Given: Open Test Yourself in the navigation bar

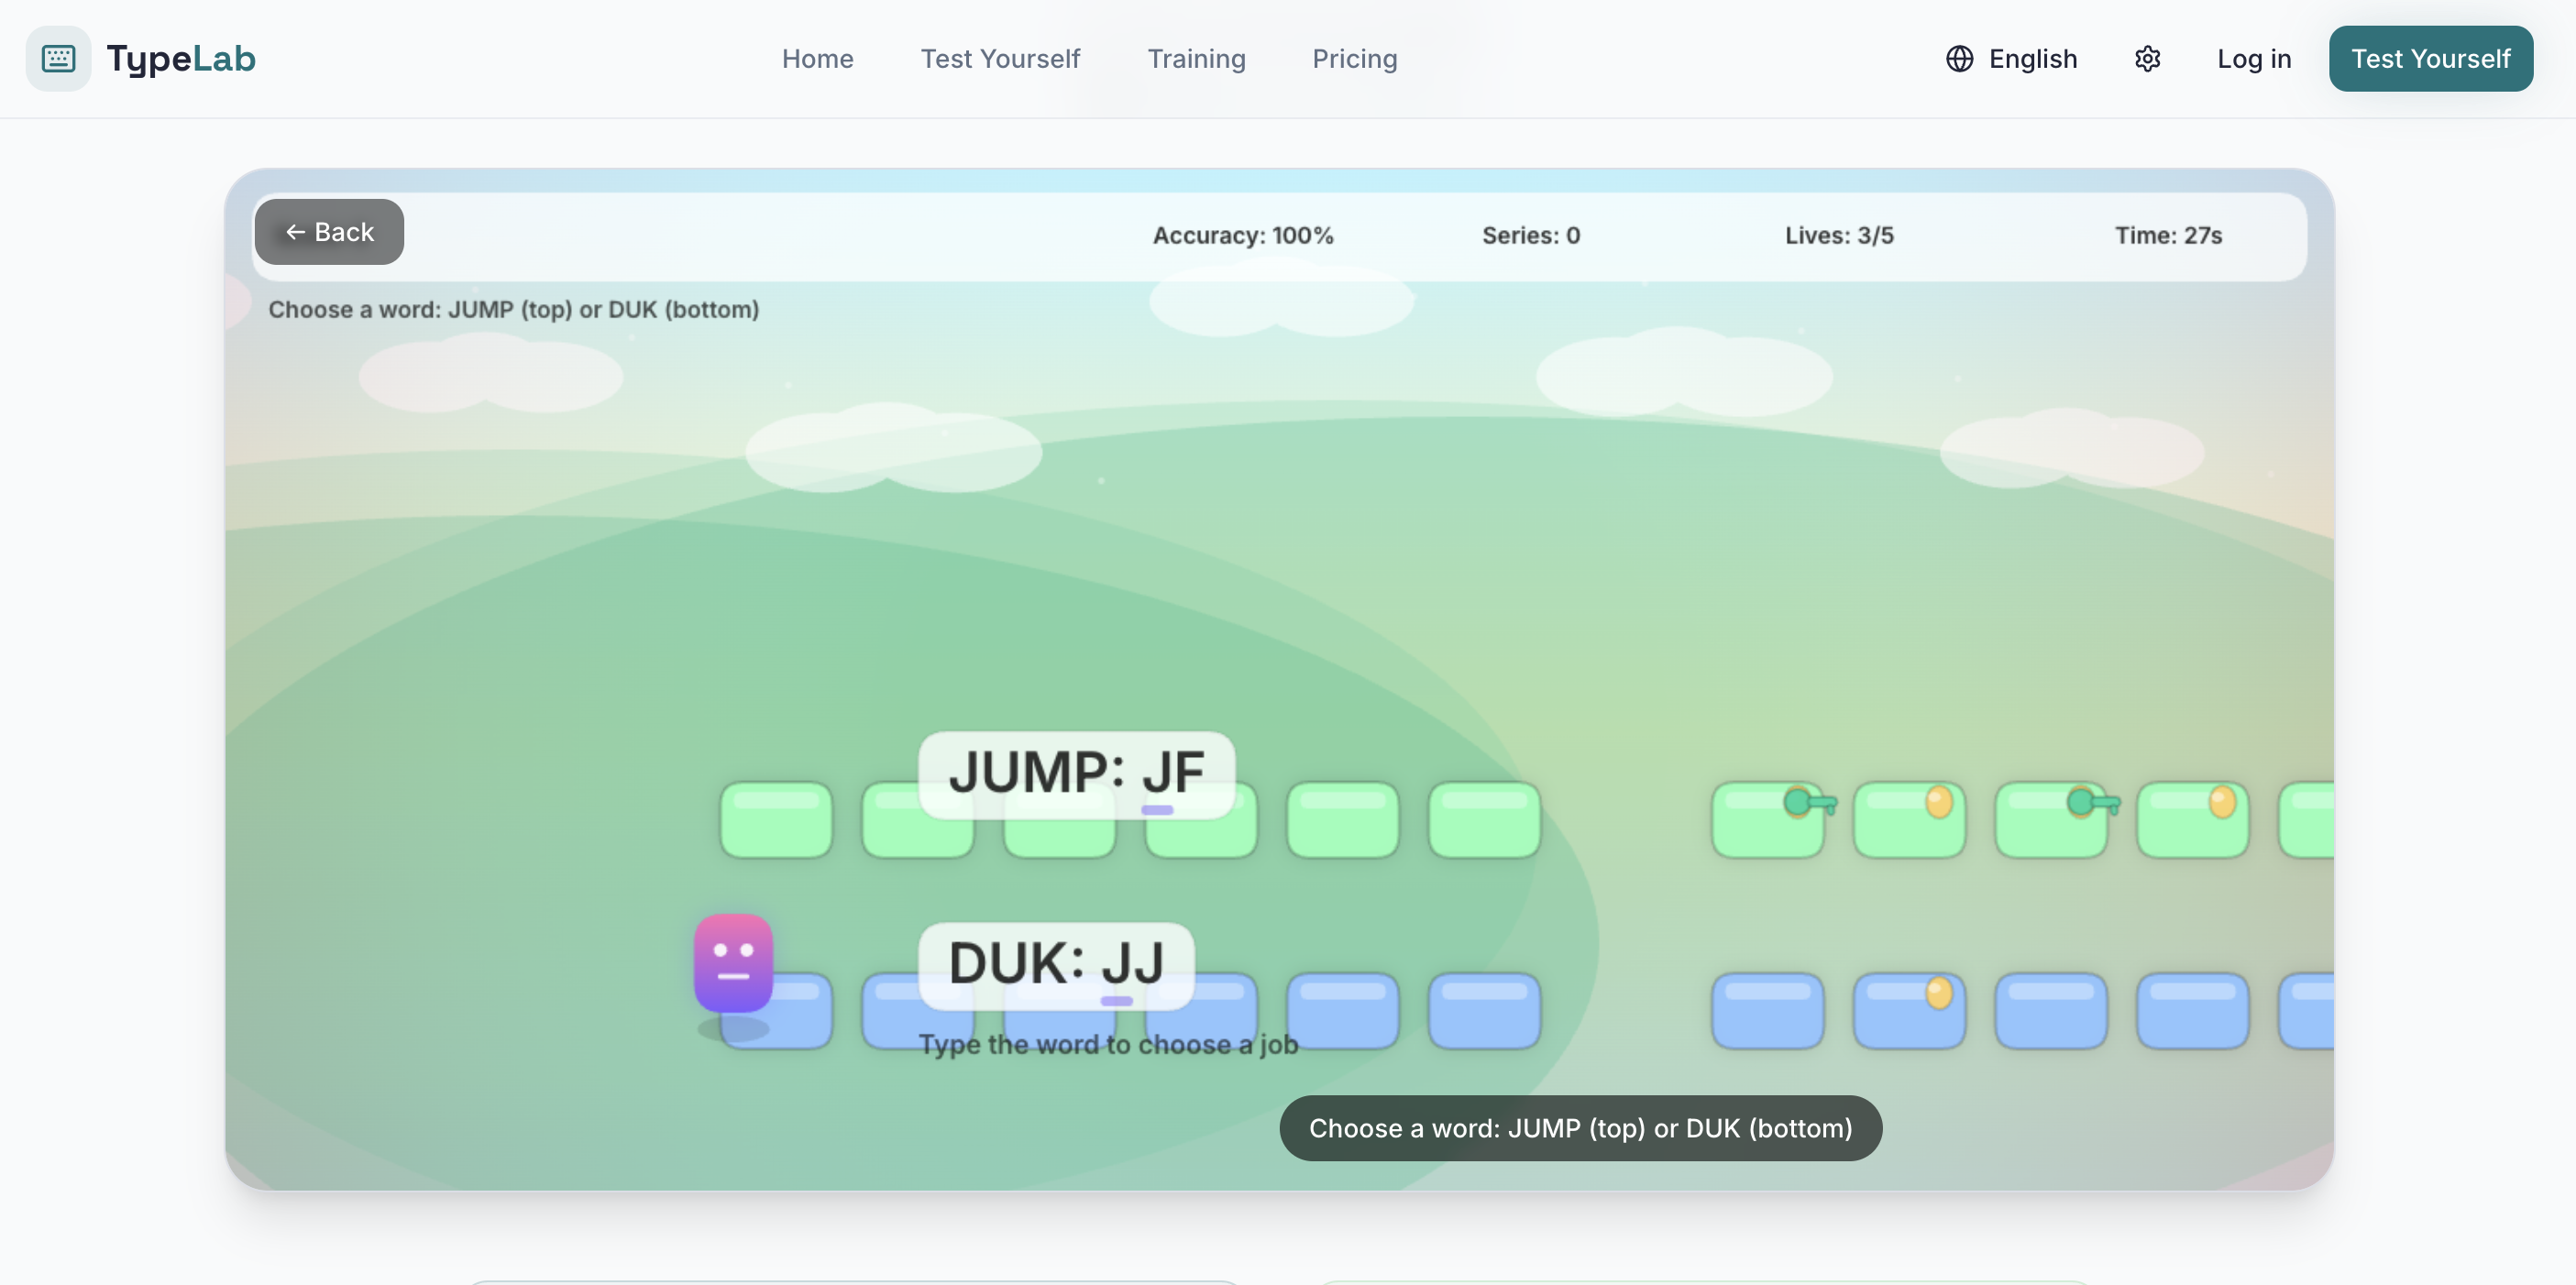Looking at the screenshot, I should point(1000,59).
